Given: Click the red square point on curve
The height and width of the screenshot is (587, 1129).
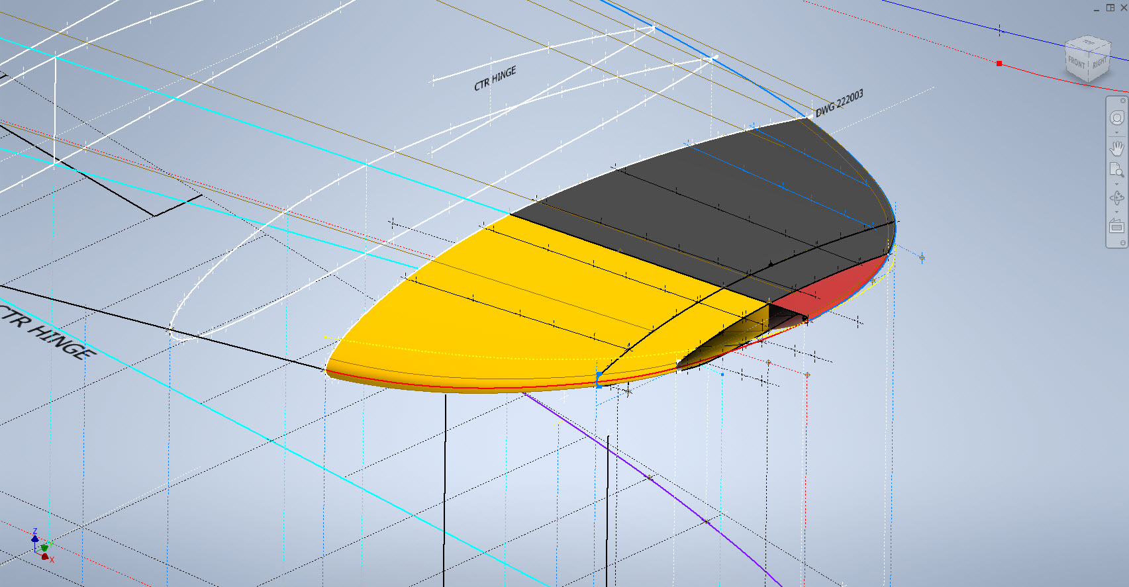Looking at the screenshot, I should (x=999, y=64).
